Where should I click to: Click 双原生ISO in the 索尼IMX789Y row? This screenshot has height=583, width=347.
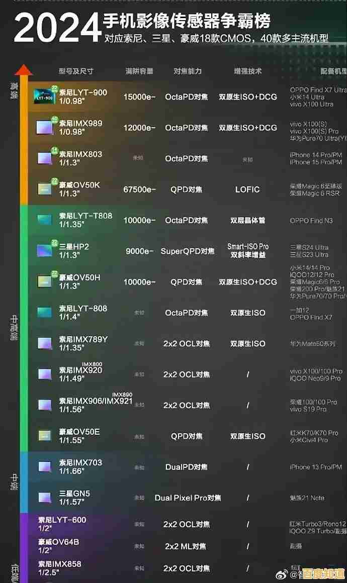[248, 344]
